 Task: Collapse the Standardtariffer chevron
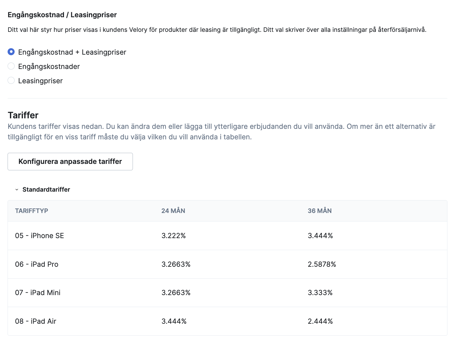coord(17,190)
